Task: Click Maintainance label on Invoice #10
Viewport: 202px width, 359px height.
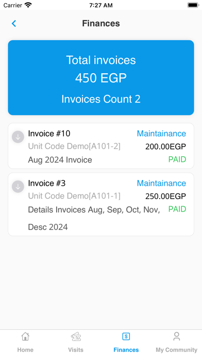Action: (x=161, y=134)
